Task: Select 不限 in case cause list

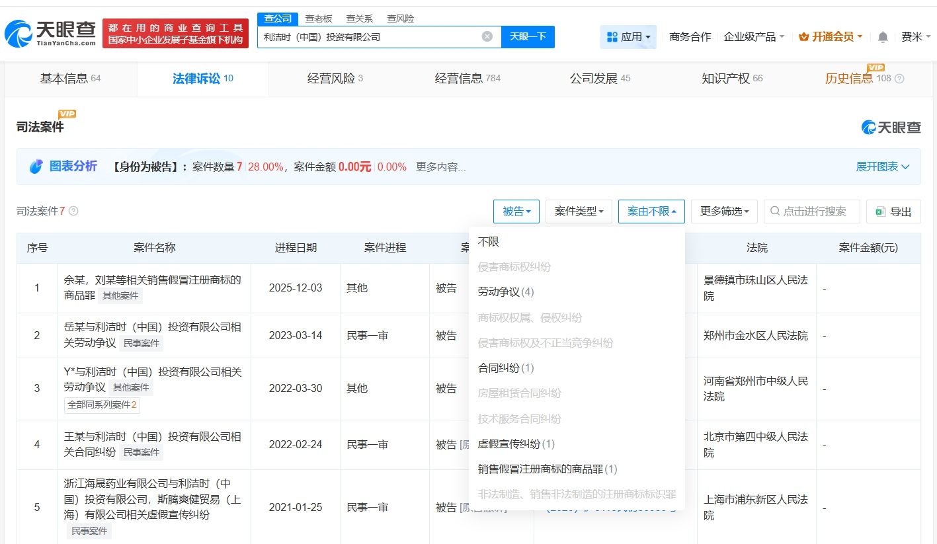Action: click(489, 242)
